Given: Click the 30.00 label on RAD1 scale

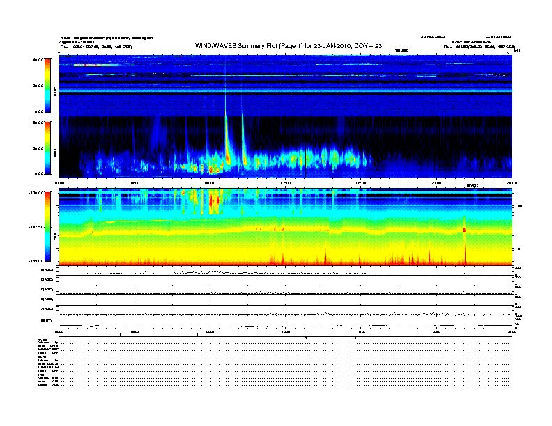Looking at the screenshot, I should tap(38, 148).
